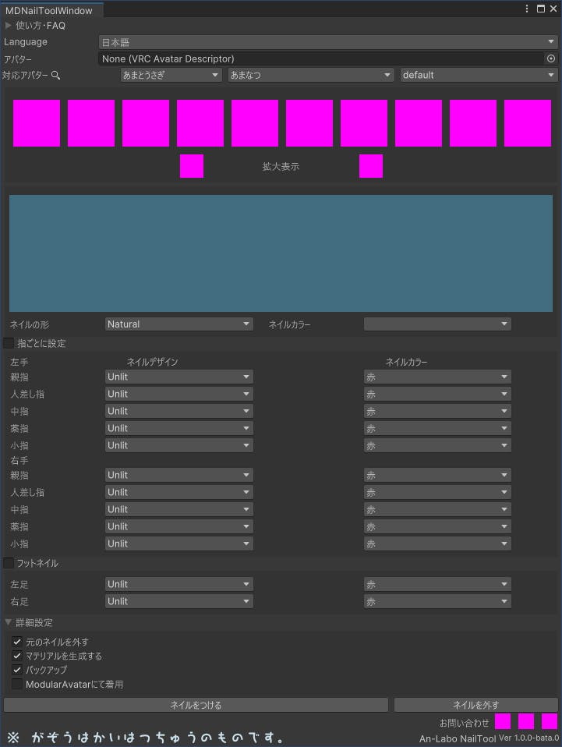Open the Language dropdown showing 日本語
This screenshot has height=747, width=562.
[x=327, y=42]
